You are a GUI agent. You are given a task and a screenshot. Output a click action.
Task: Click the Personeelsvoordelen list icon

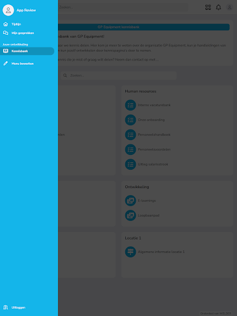coord(130,149)
